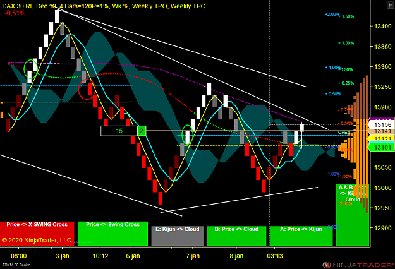
Task: Click the rectangle box labeled 15
Action: click(x=119, y=131)
